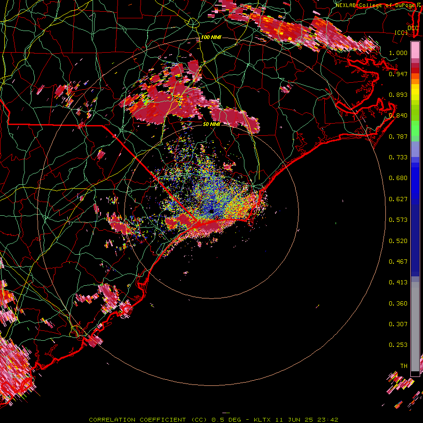Image resolution: width=423 pixels, height=423 pixels.
Task: Select the 0.520 scale value
Action: pos(398,241)
